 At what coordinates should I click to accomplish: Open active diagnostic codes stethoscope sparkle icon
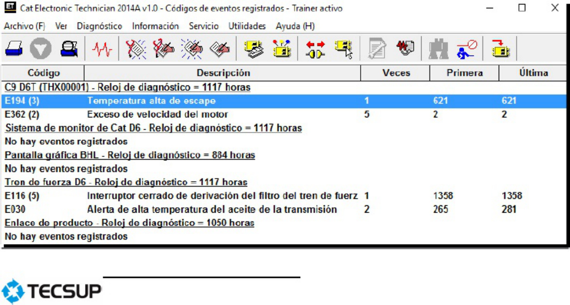135,49
